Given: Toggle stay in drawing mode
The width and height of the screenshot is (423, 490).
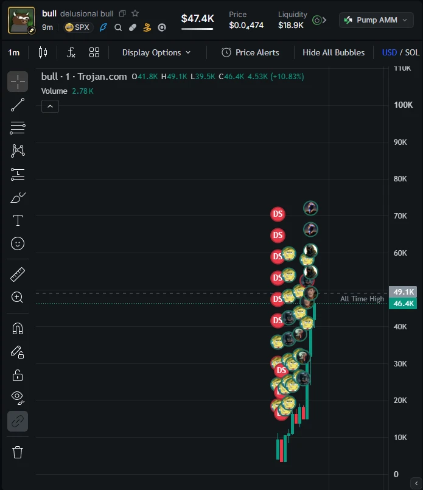Looking at the screenshot, I should pyautogui.click(x=18, y=352).
